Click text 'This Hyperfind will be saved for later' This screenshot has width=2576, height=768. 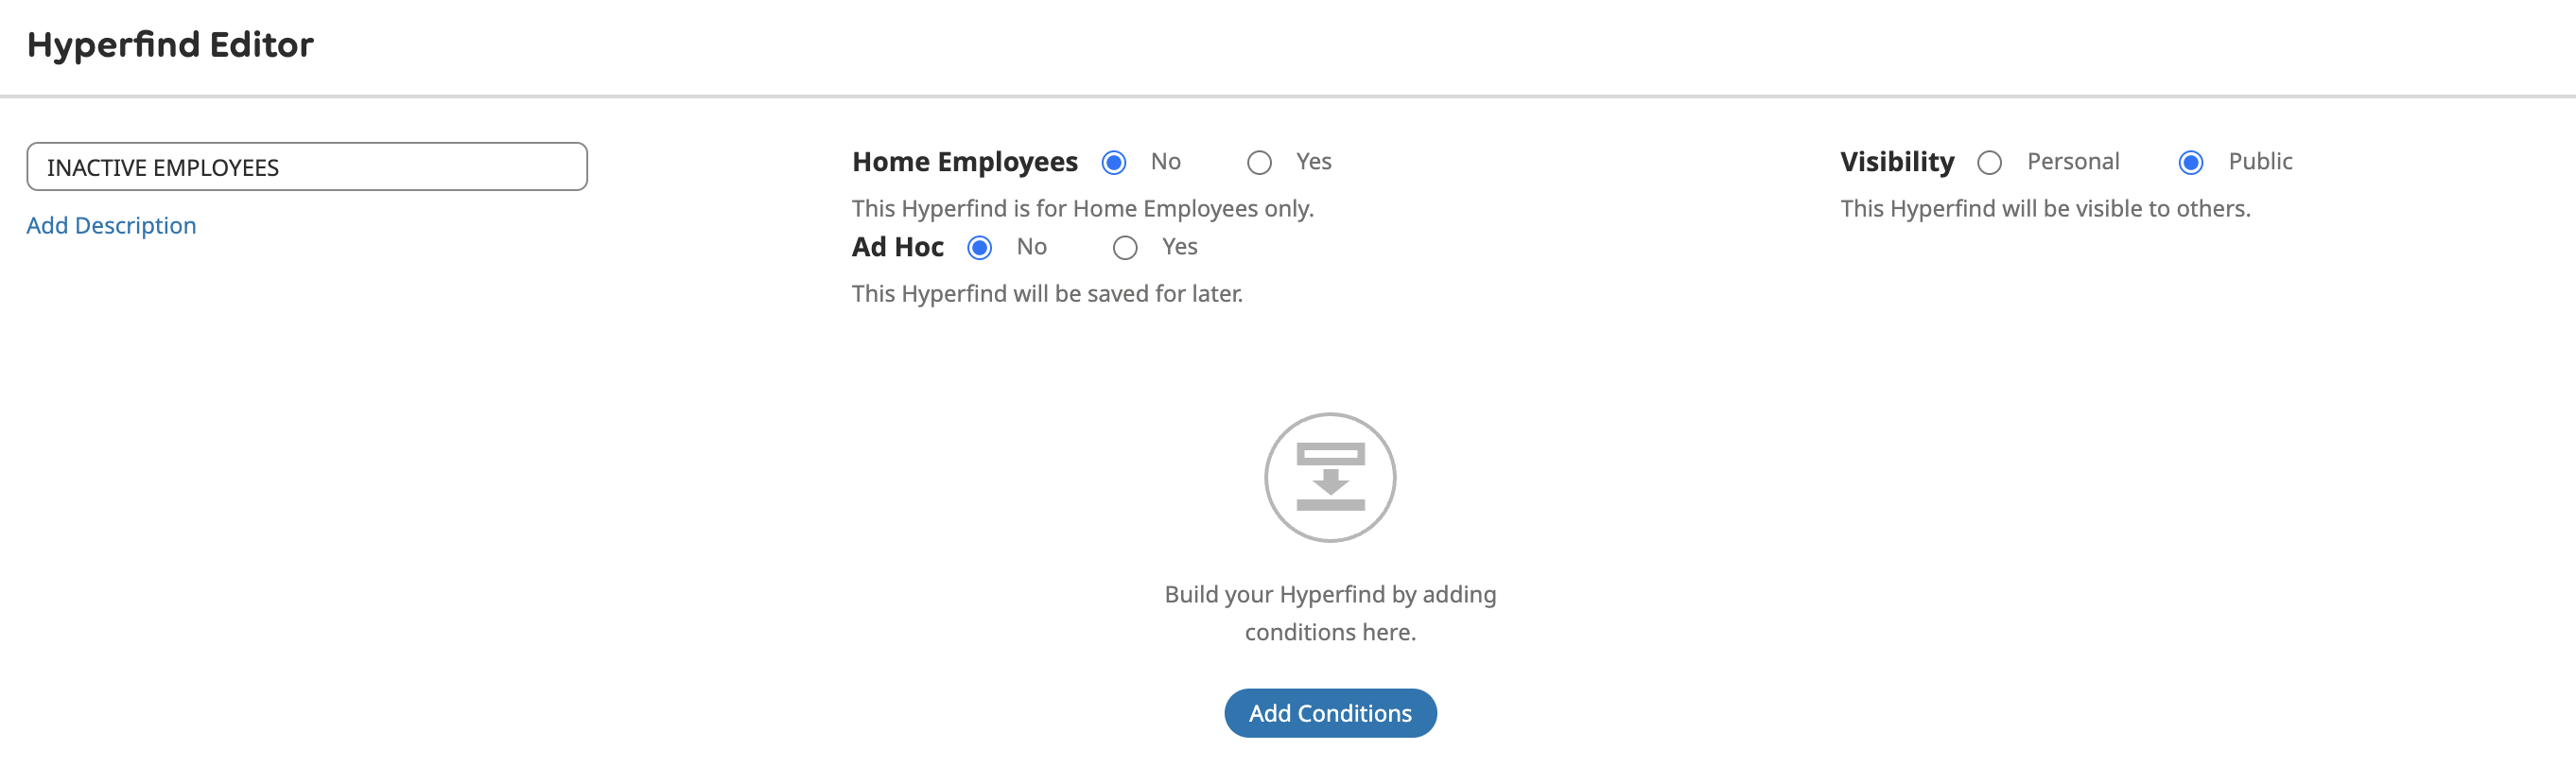[1047, 293]
